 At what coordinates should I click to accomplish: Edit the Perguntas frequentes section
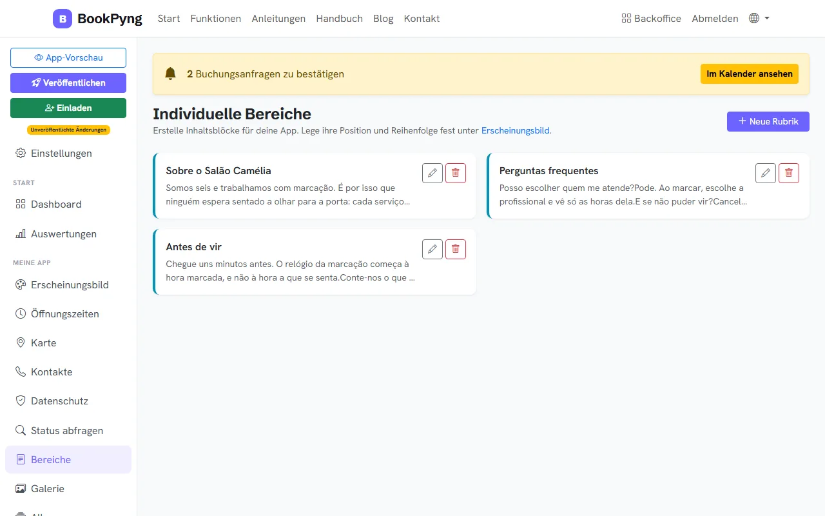[x=766, y=173]
